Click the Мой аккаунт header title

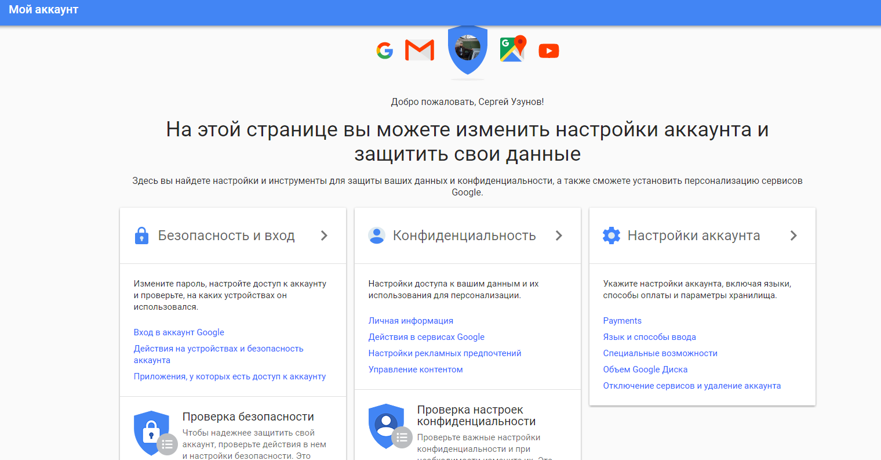(x=43, y=10)
